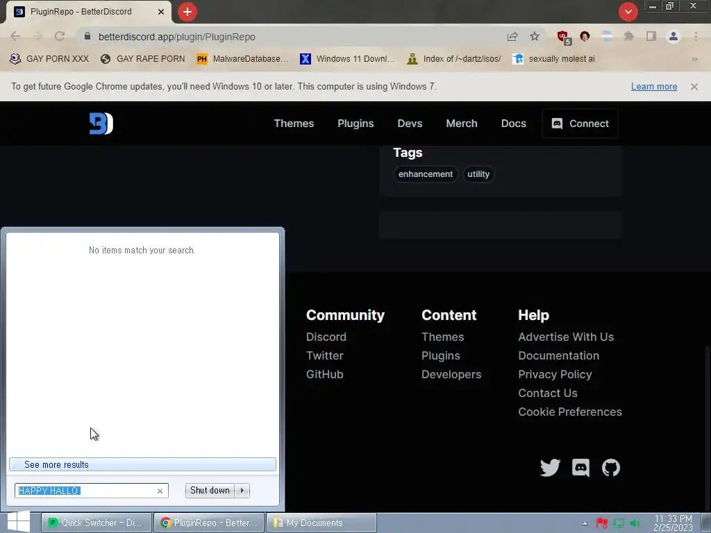Image resolution: width=711 pixels, height=533 pixels.
Task: Open the volume tray icon
Action: (635, 523)
